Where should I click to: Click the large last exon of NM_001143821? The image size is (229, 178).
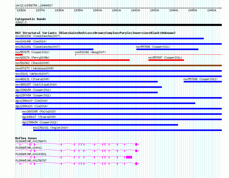(x=129, y=157)
